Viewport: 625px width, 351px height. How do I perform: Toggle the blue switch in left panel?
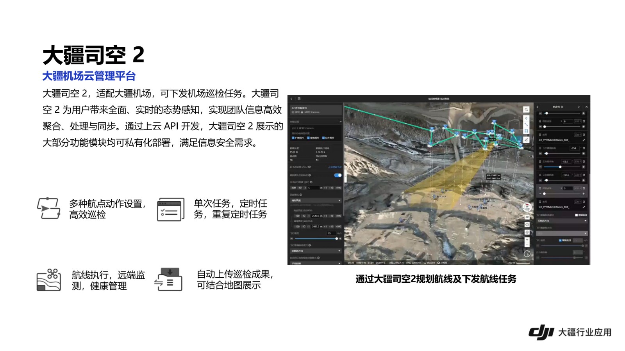pyautogui.click(x=337, y=175)
